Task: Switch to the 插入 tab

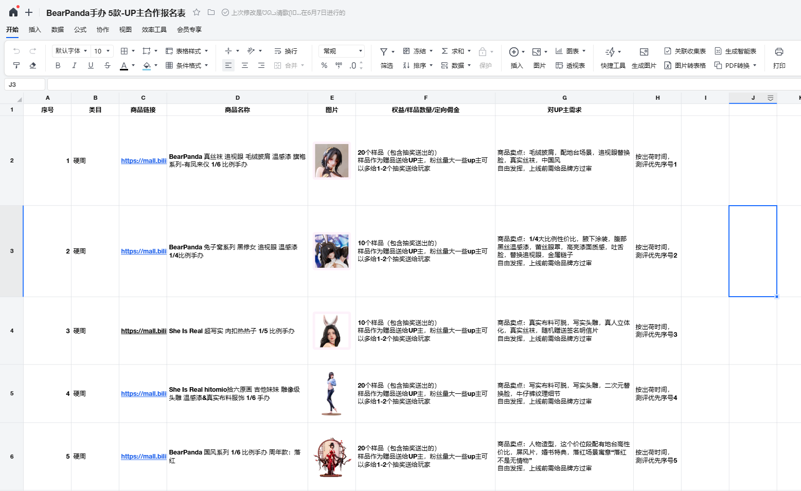Action: tap(35, 29)
